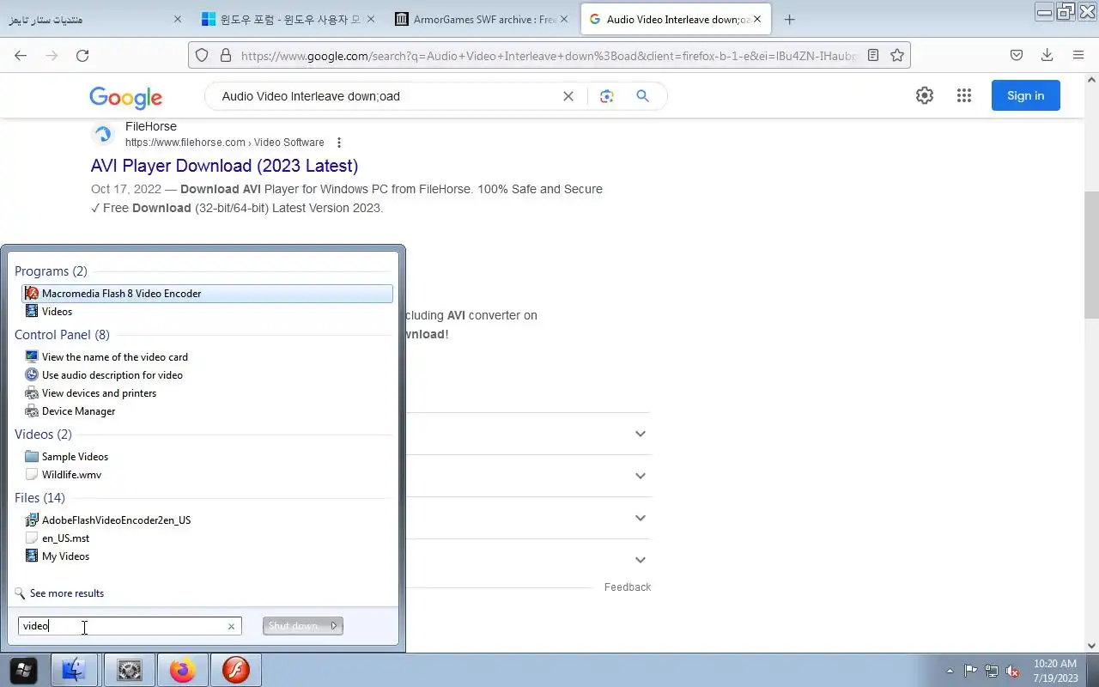The height and width of the screenshot is (687, 1099).
Task: Open the Google apps grid
Action: 964,95
